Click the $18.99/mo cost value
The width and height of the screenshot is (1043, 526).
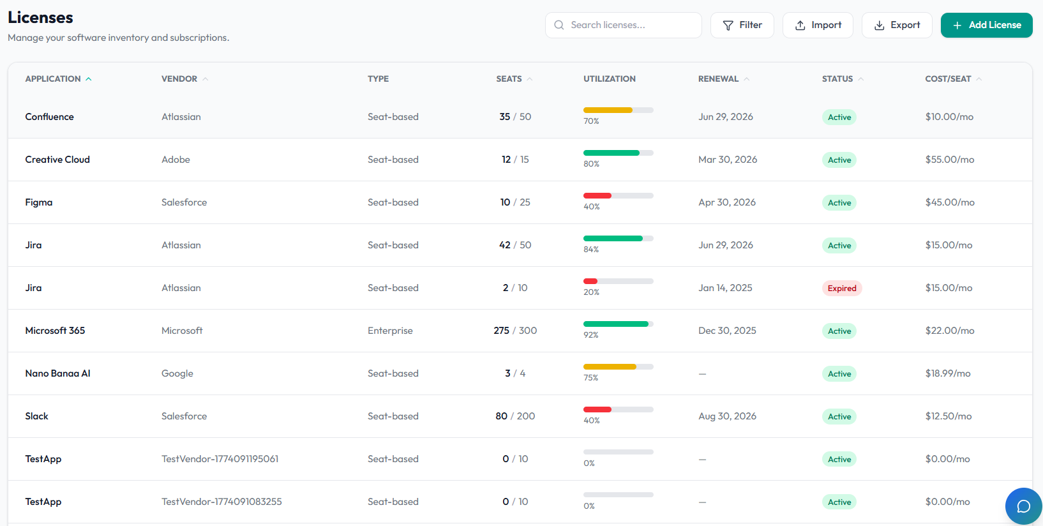click(948, 373)
